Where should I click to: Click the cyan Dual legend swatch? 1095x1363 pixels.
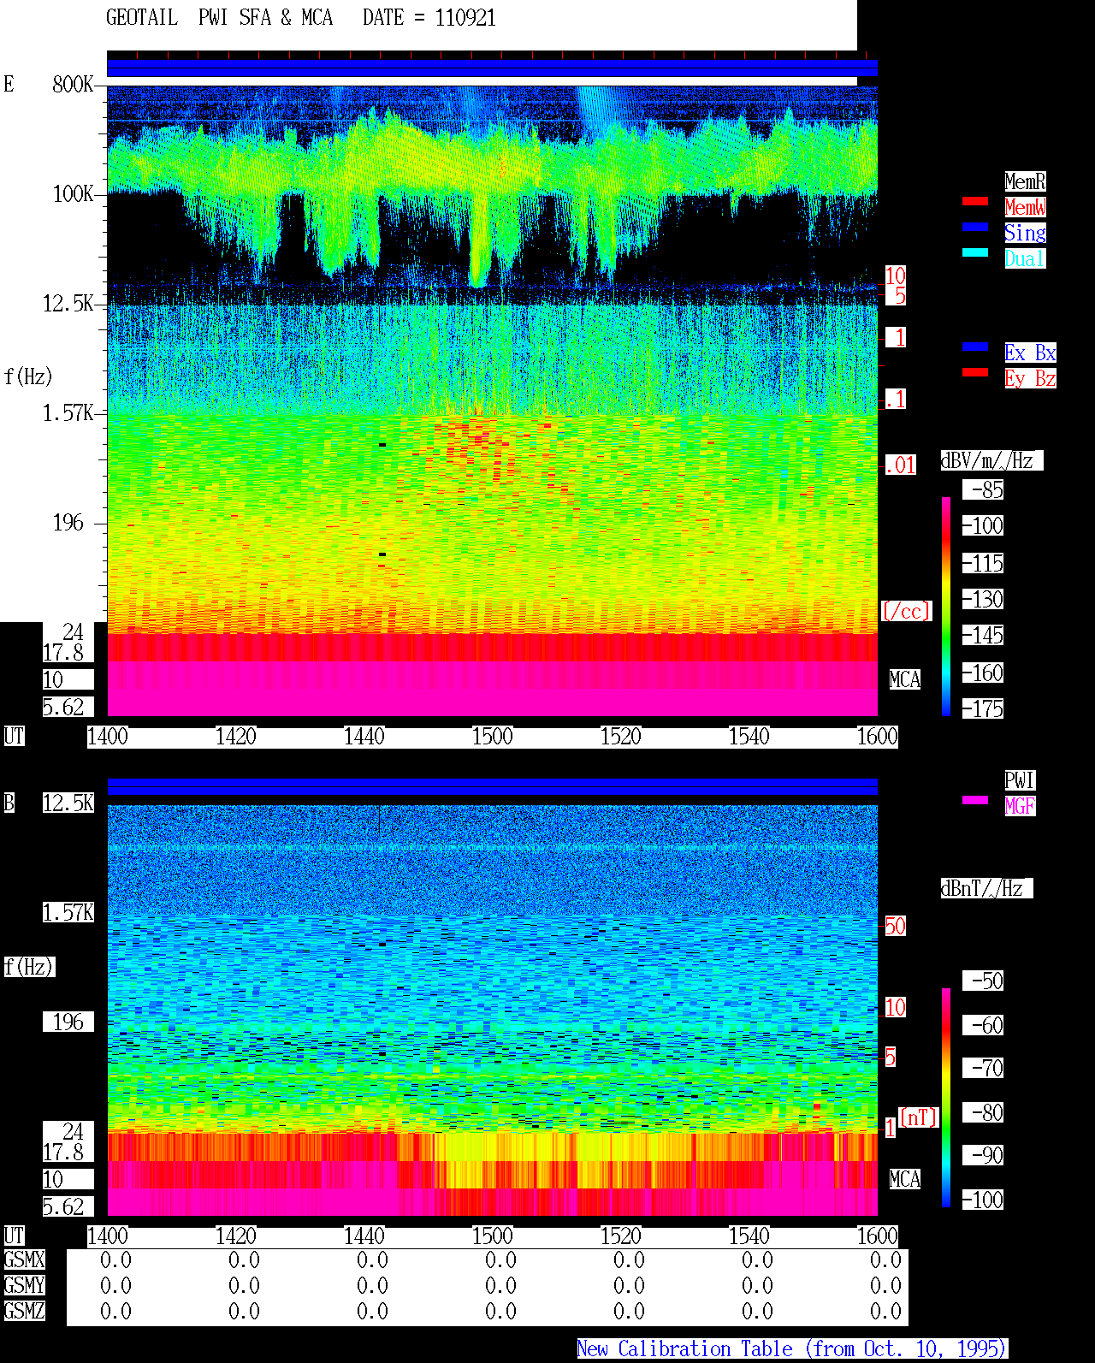point(975,252)
